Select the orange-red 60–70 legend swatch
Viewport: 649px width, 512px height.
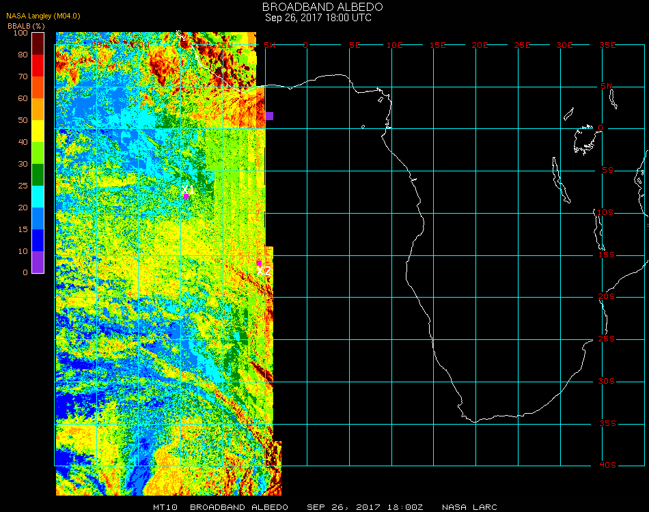38,87
